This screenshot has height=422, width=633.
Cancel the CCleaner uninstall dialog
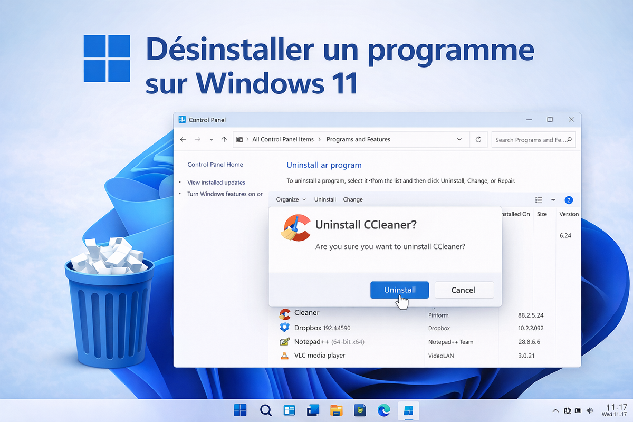click(x=464, y=290)
